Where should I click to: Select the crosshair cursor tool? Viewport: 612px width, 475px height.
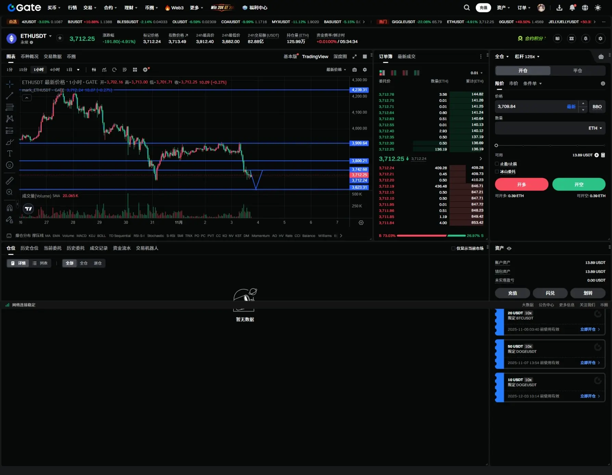point(10,84)
